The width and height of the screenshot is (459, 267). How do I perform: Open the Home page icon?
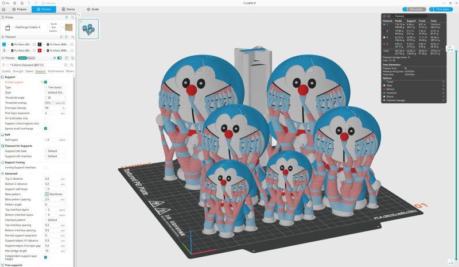(3, 9)
